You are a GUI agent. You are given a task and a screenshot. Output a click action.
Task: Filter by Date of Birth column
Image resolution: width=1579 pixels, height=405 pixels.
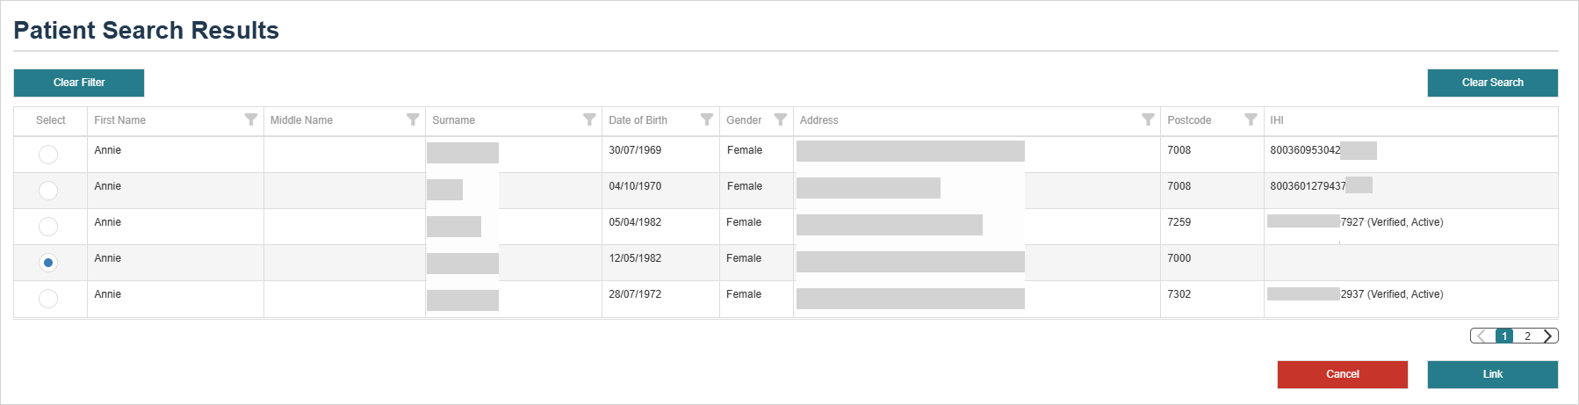coord(706,119)
